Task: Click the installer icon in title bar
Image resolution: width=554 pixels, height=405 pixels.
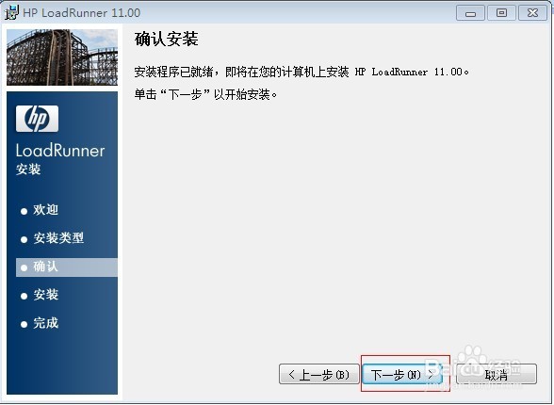Action: click(11, 12)
